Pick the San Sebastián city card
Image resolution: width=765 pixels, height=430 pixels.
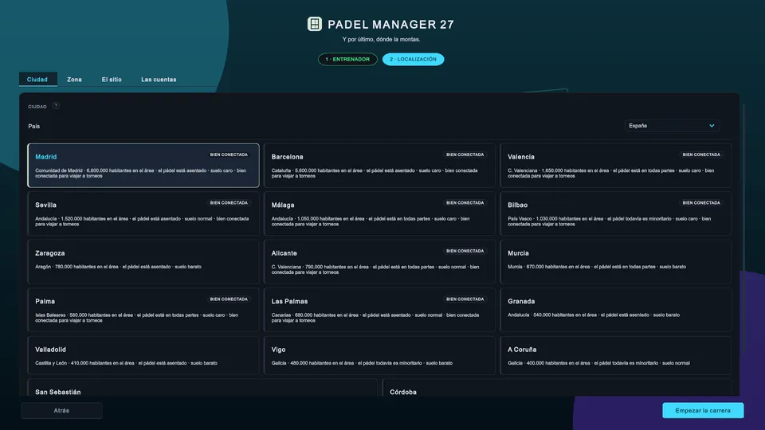[202, 388]
